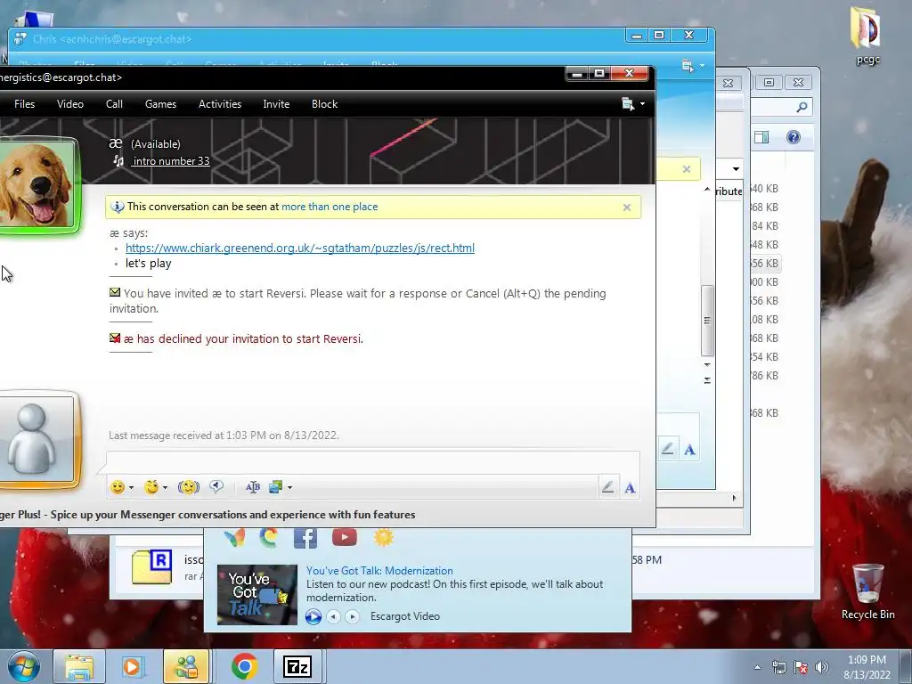Click the options menu icon in æ conversation toolbar
The height and width of the screenshot is (684, 912).
628,104
